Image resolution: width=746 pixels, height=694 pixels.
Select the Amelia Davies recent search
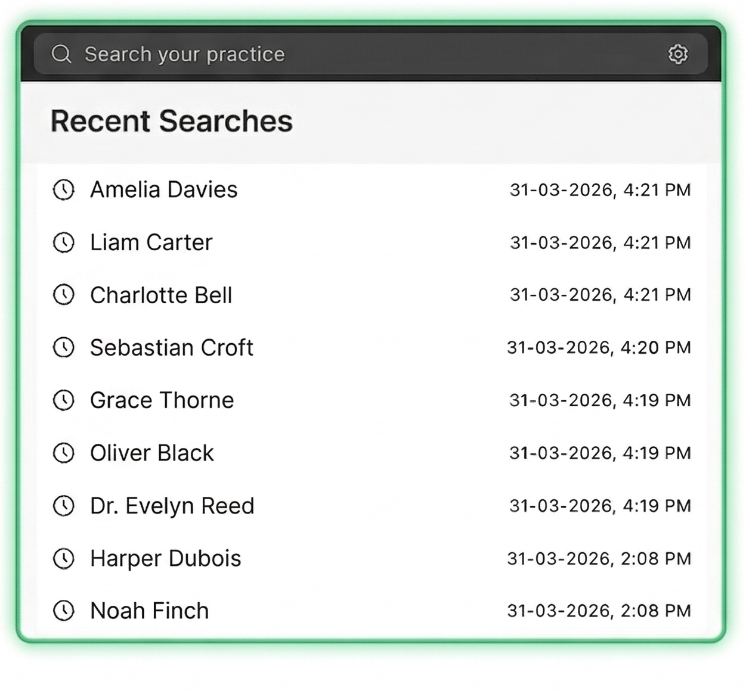[x=164, y=190]
